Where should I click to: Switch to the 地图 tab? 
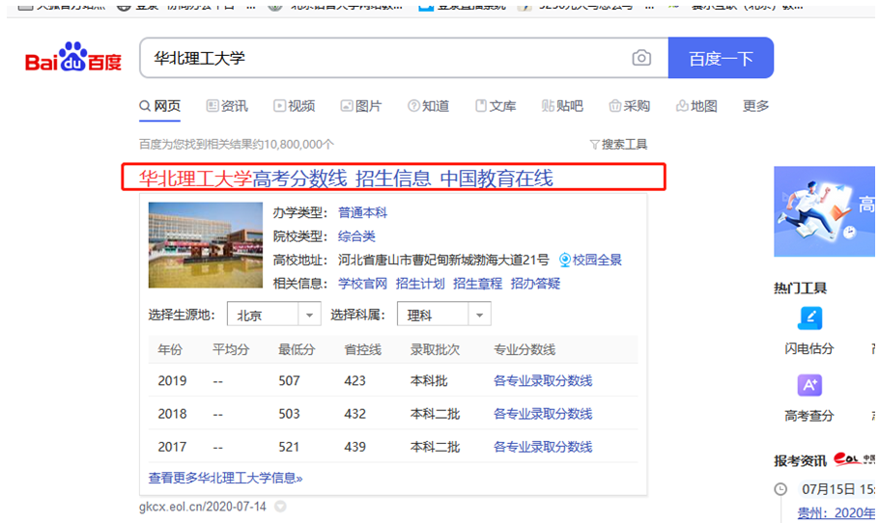pos(696,106)
